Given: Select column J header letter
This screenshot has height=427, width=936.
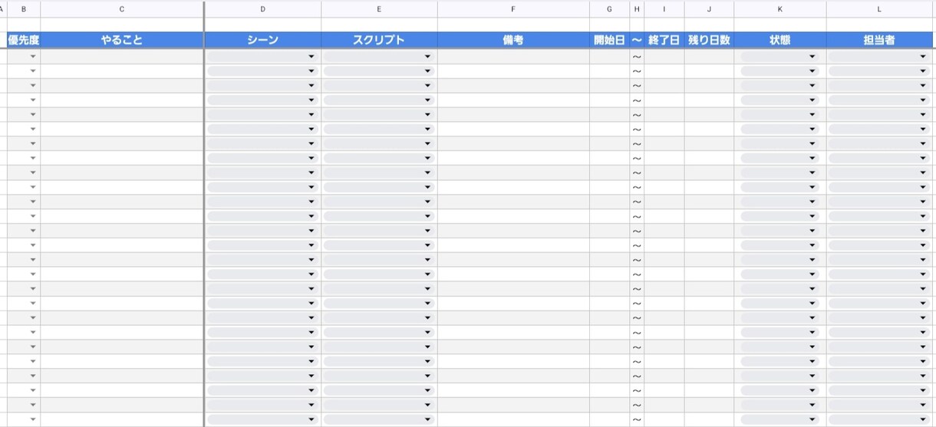Looking at the screenshot, I should tap(709, 9).
